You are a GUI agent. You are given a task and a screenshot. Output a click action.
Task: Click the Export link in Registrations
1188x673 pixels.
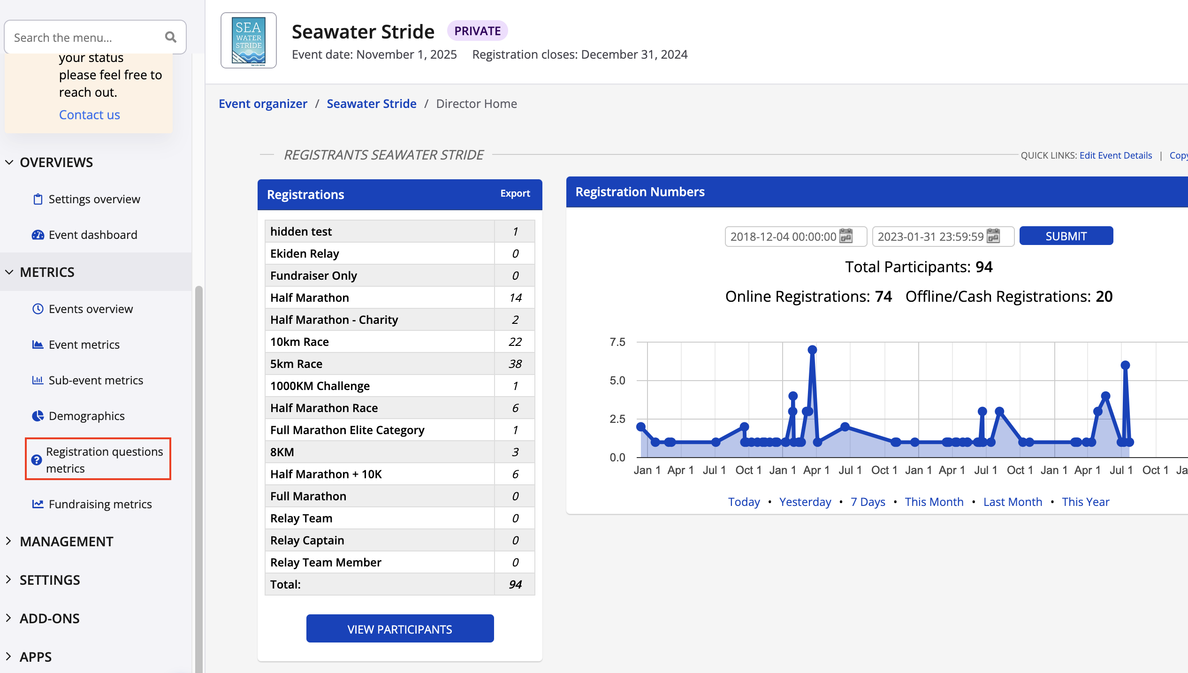(x=515, y=193)
